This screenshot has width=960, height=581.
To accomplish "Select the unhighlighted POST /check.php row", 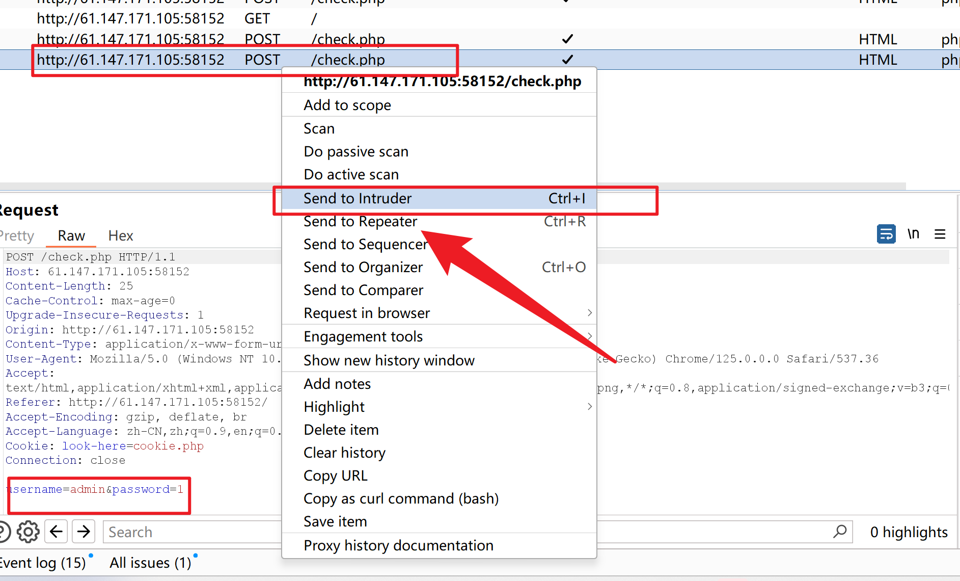I will point(479,39).
